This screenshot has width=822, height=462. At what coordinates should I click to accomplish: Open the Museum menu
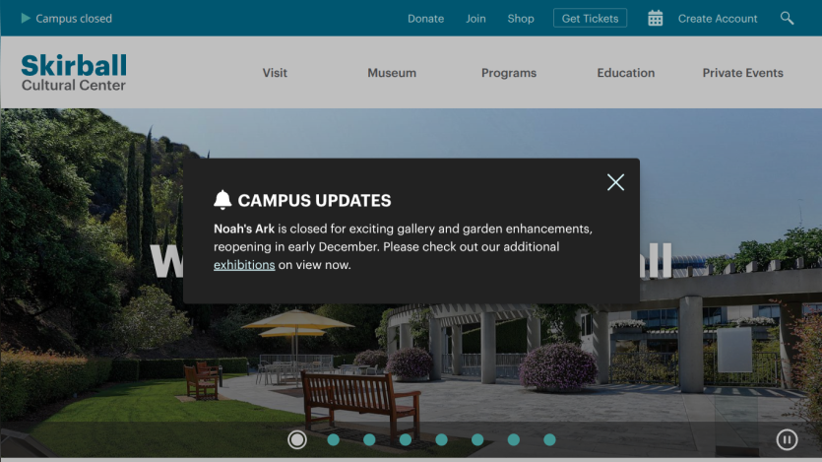point(392,73)
